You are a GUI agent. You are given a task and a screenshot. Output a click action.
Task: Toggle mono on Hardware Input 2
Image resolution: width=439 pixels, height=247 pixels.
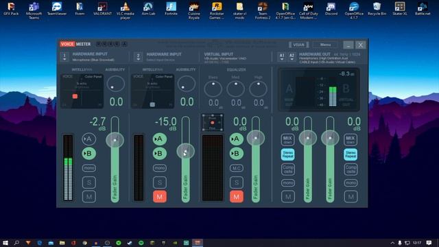pos(160,168)
